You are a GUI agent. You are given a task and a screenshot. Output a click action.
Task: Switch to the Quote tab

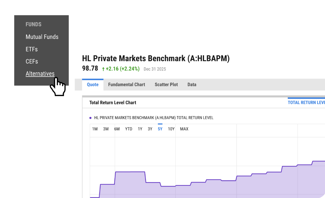(93, 85)
